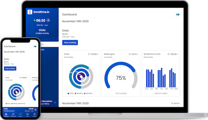Select the Daily legend item on laptop
Image resolution: width=208 pixels, height=120 pixels.
(x=71, y=93)
